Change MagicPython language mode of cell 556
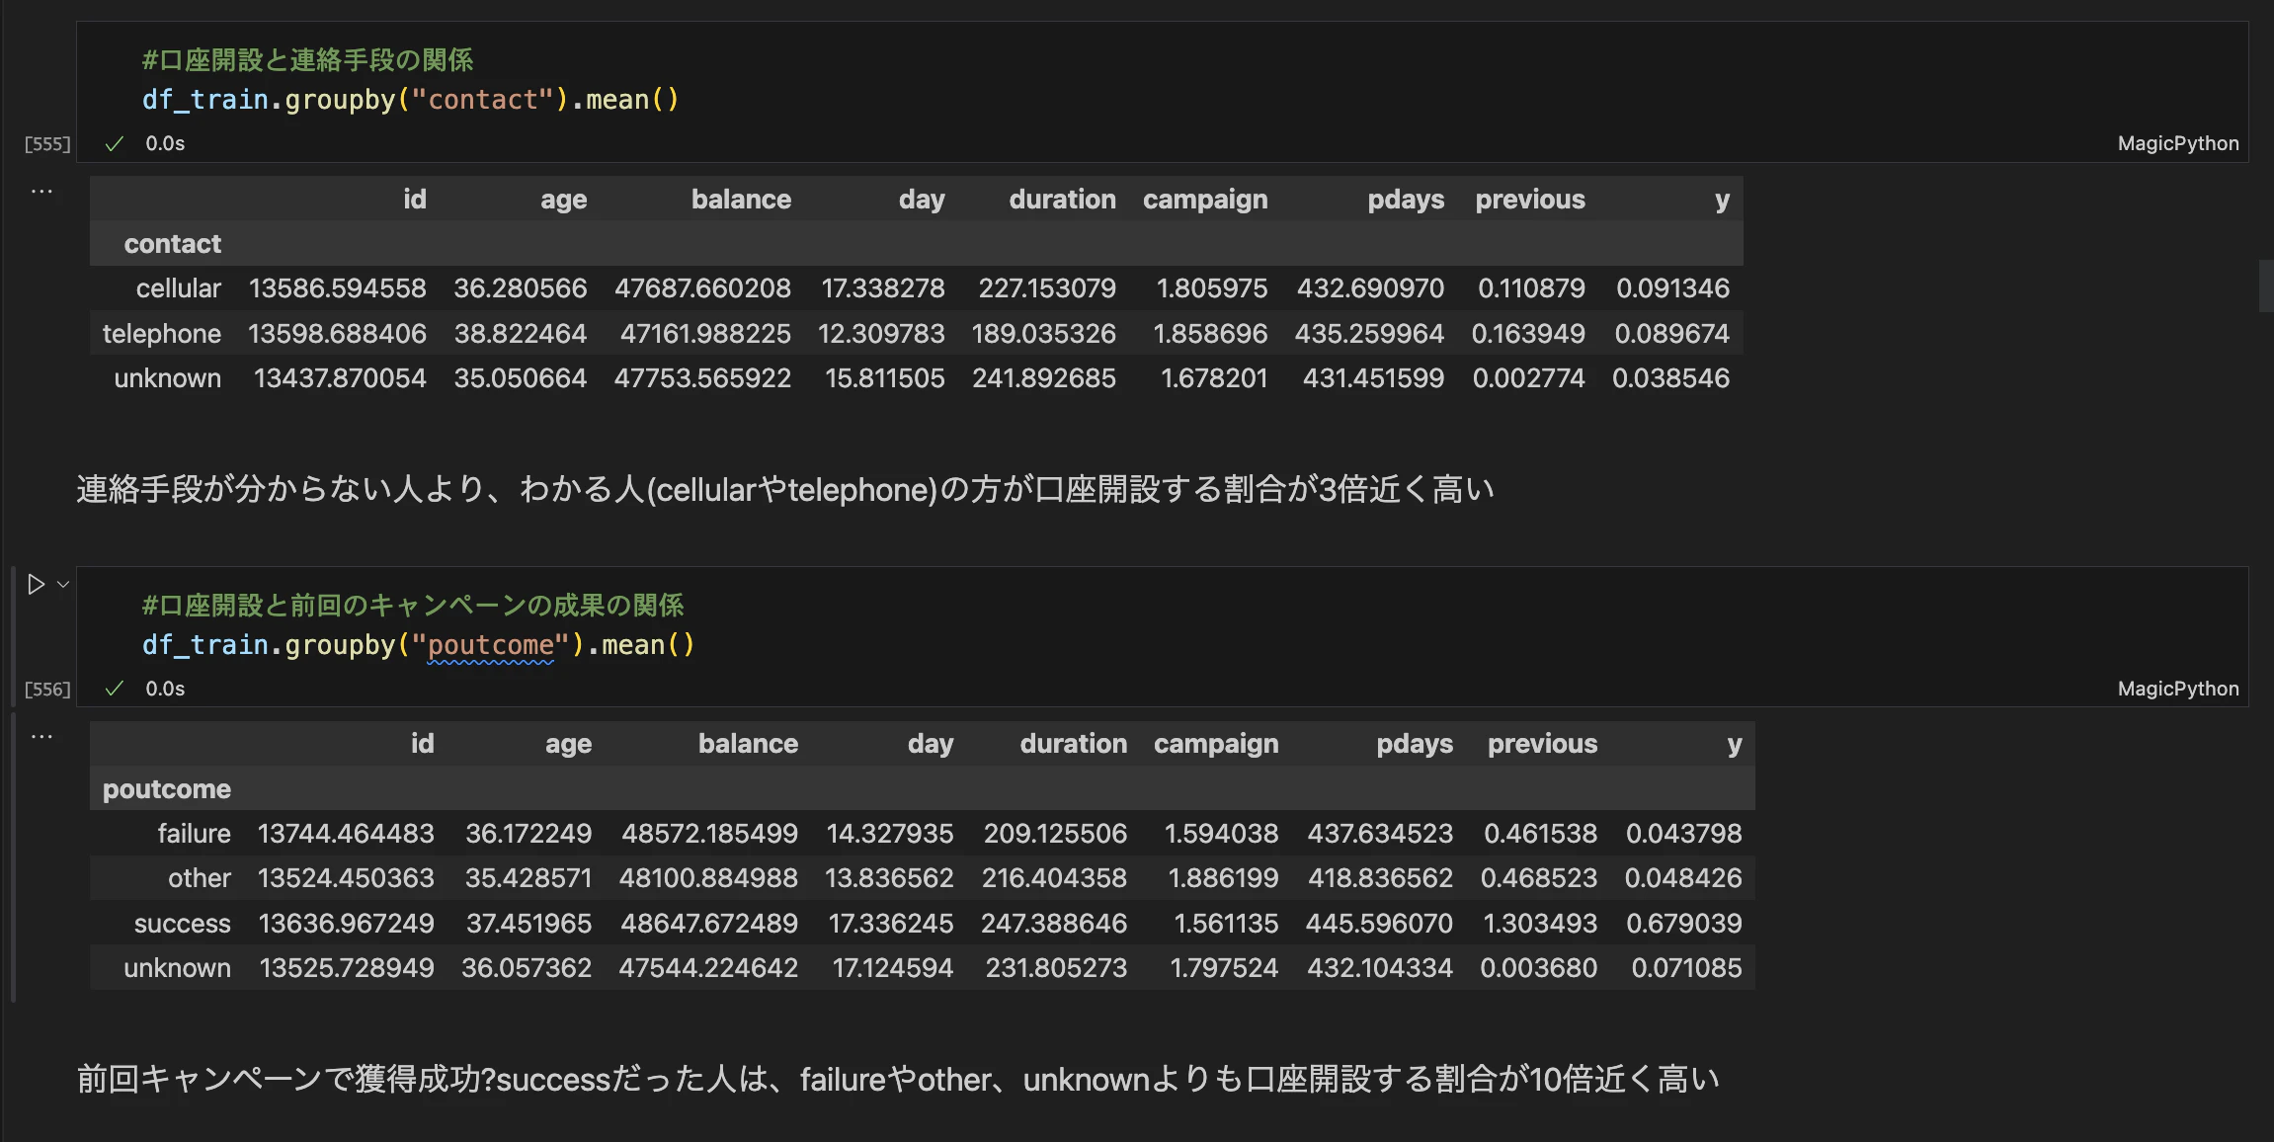Viewport: 2274px width, 1142px height. tap(2178, 689)
